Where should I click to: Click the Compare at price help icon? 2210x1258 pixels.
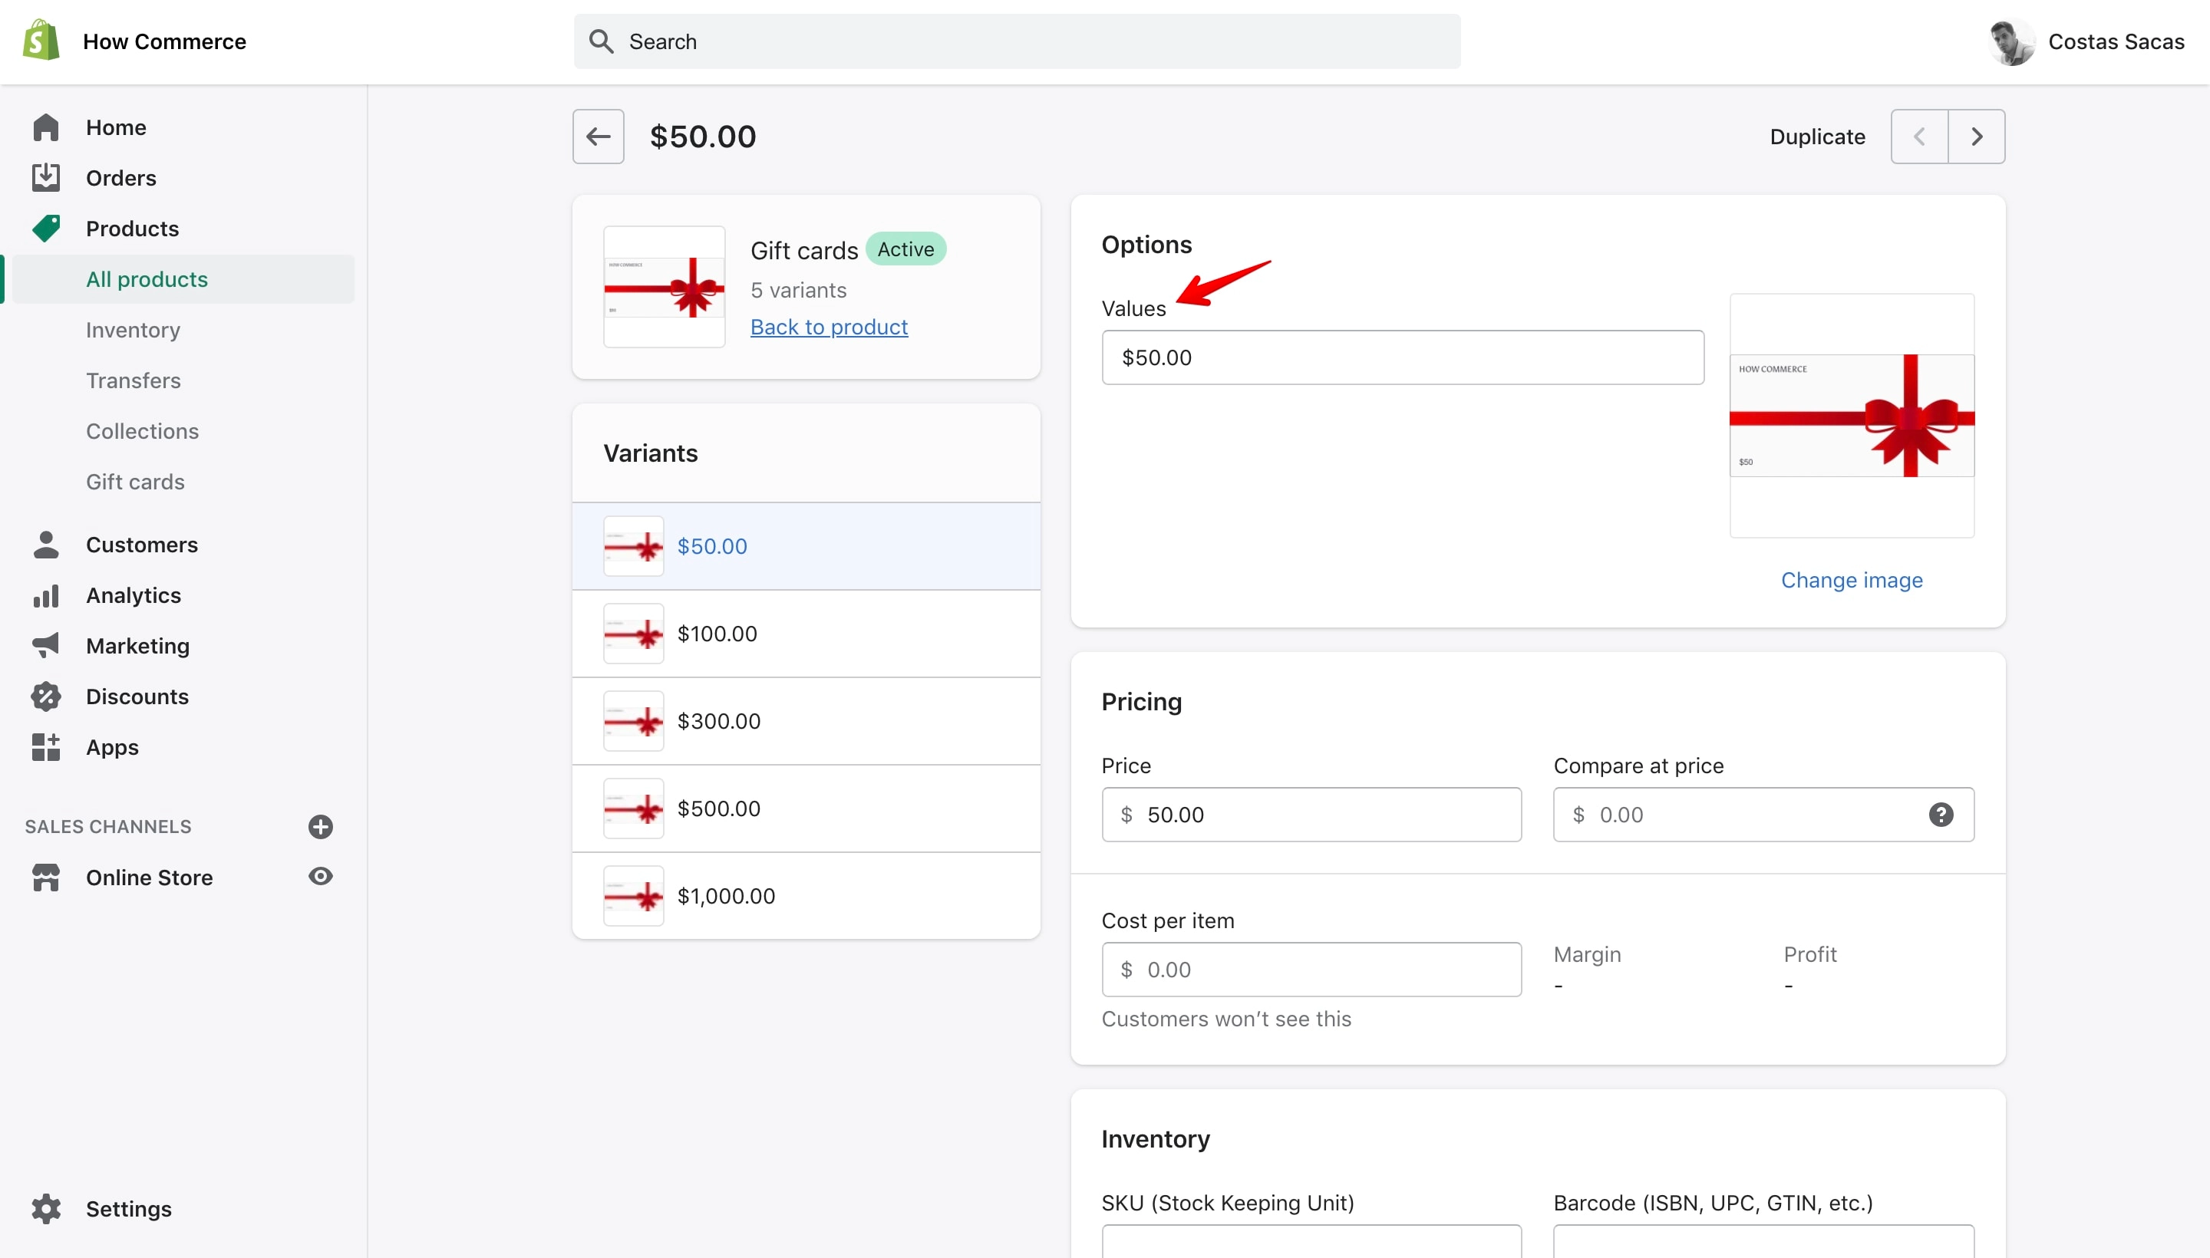pyautogui.click(x=1941, y=814)
